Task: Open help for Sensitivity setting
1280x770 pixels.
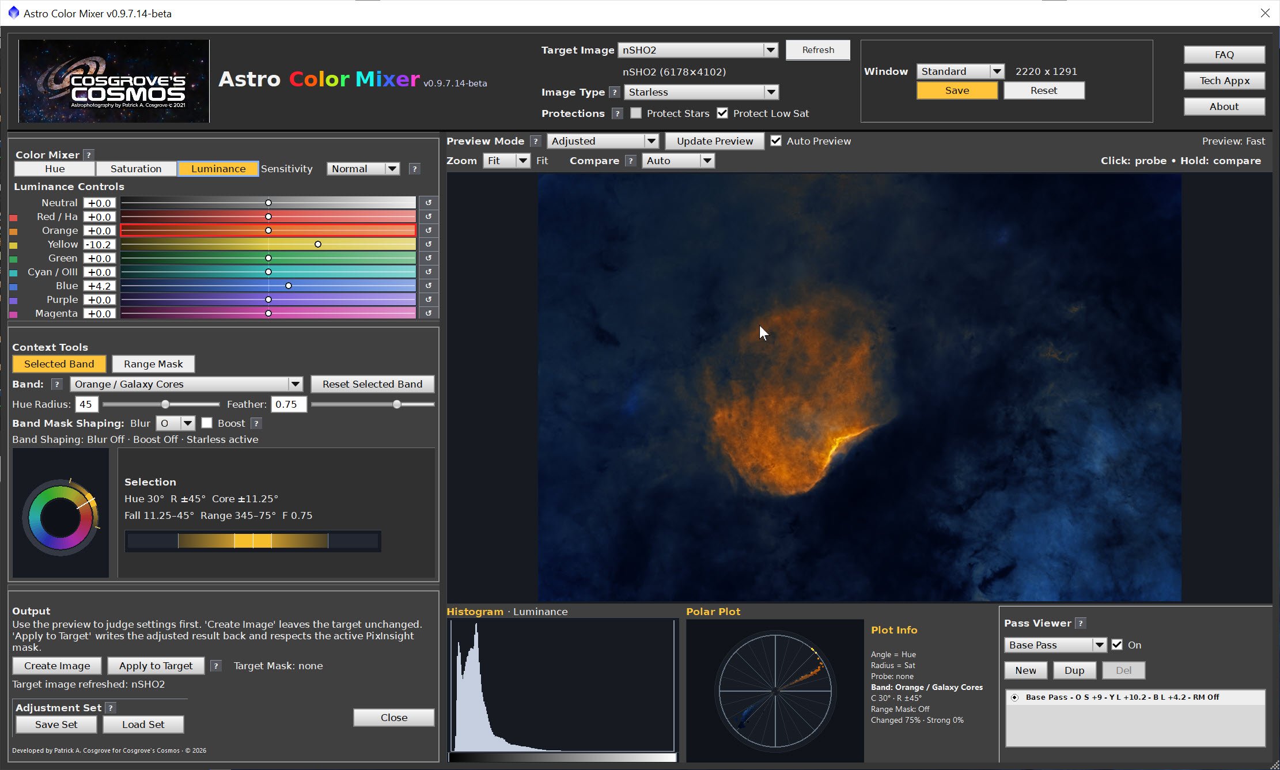Action: tap(414, 169)
